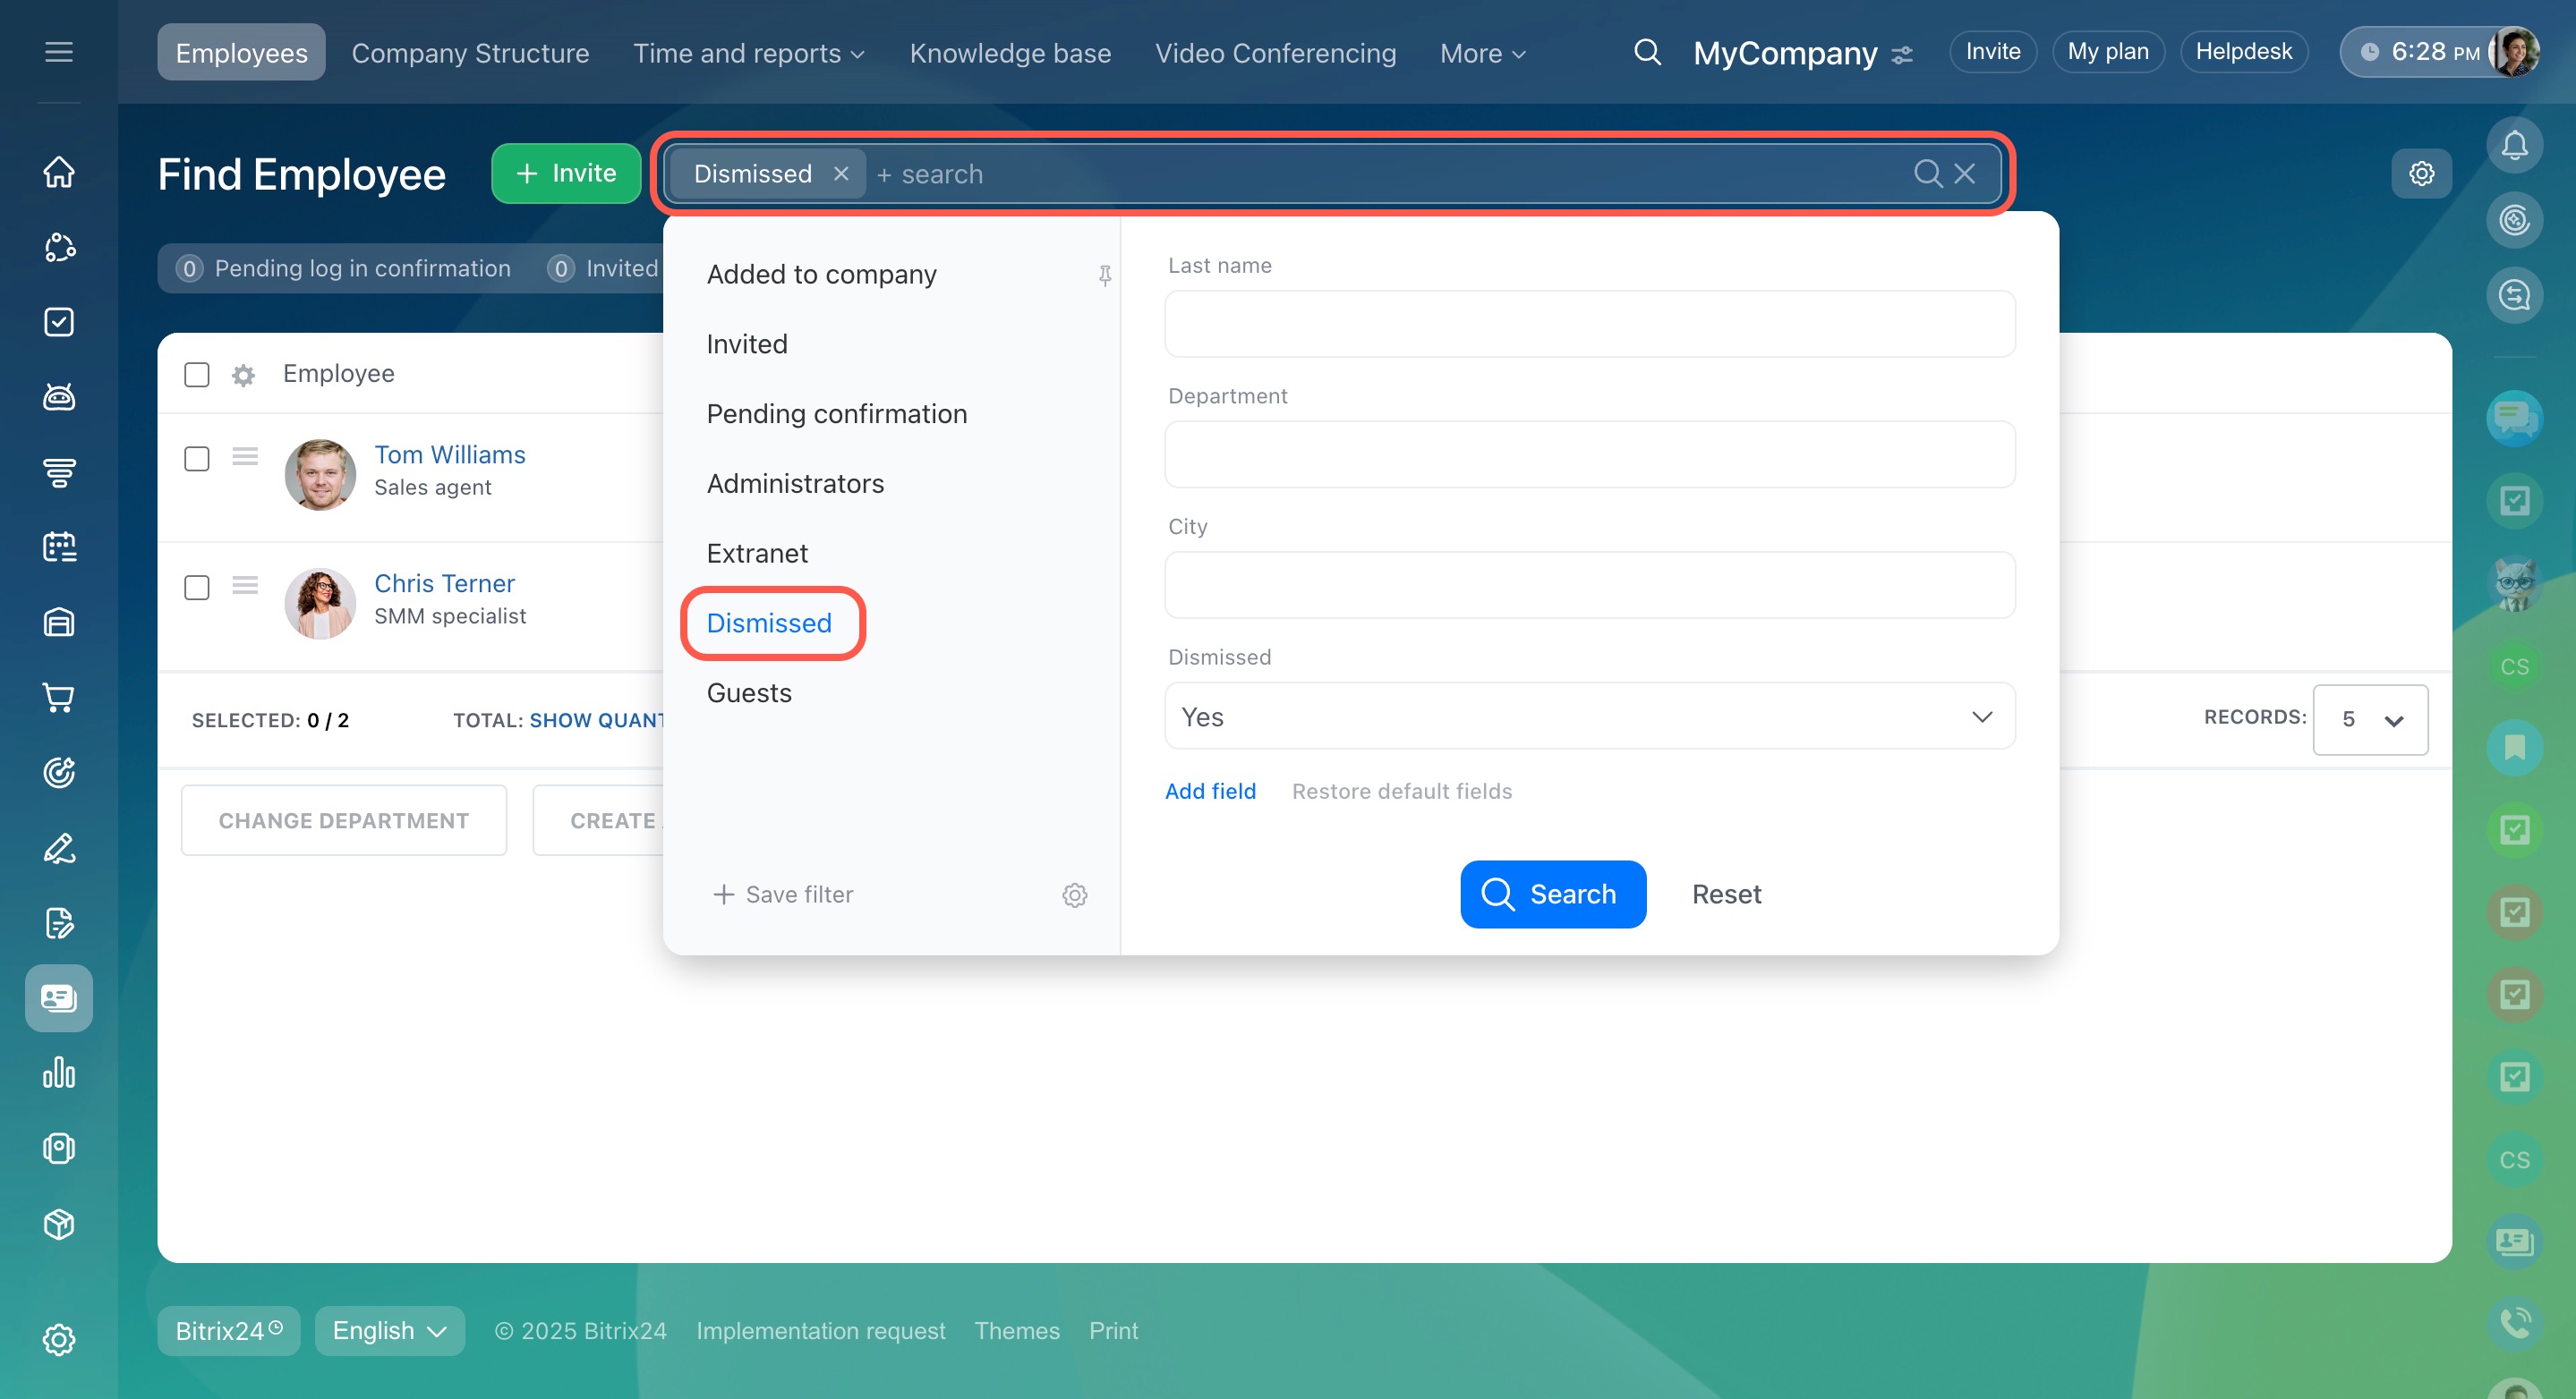Open the calendar icon in sidebar

59,547
